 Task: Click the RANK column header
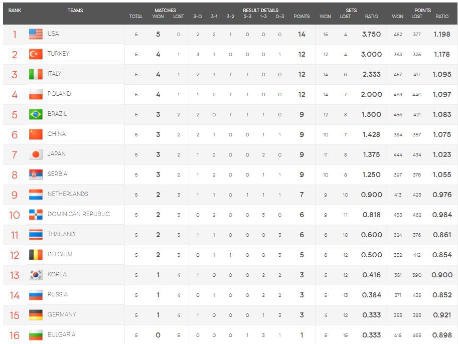point(15,11)
